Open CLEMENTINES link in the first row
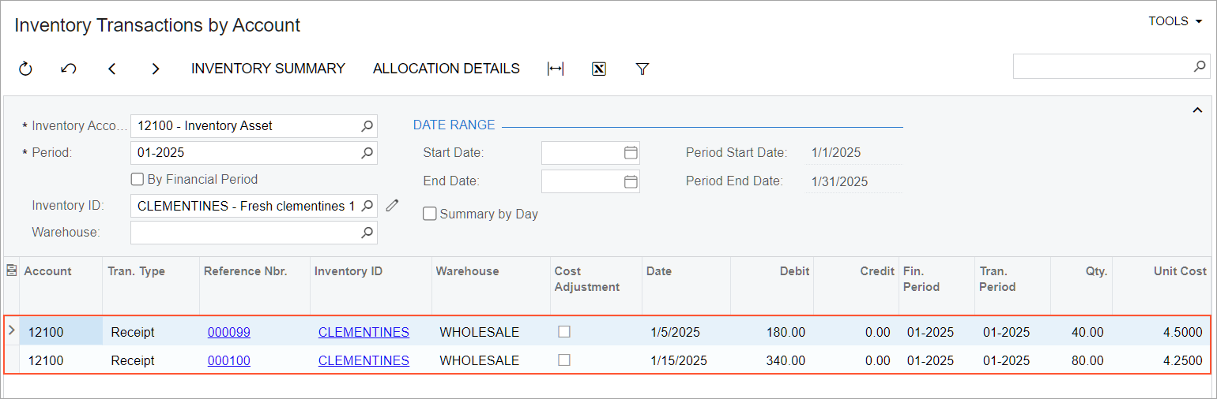Screen dimensions: 1217x399 (x=364, y=332)
